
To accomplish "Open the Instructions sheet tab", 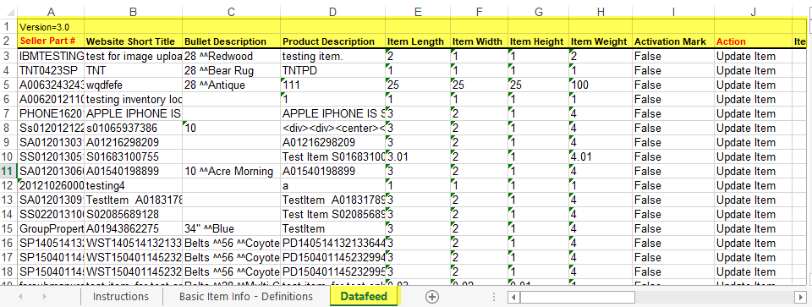I will point(121,297).
